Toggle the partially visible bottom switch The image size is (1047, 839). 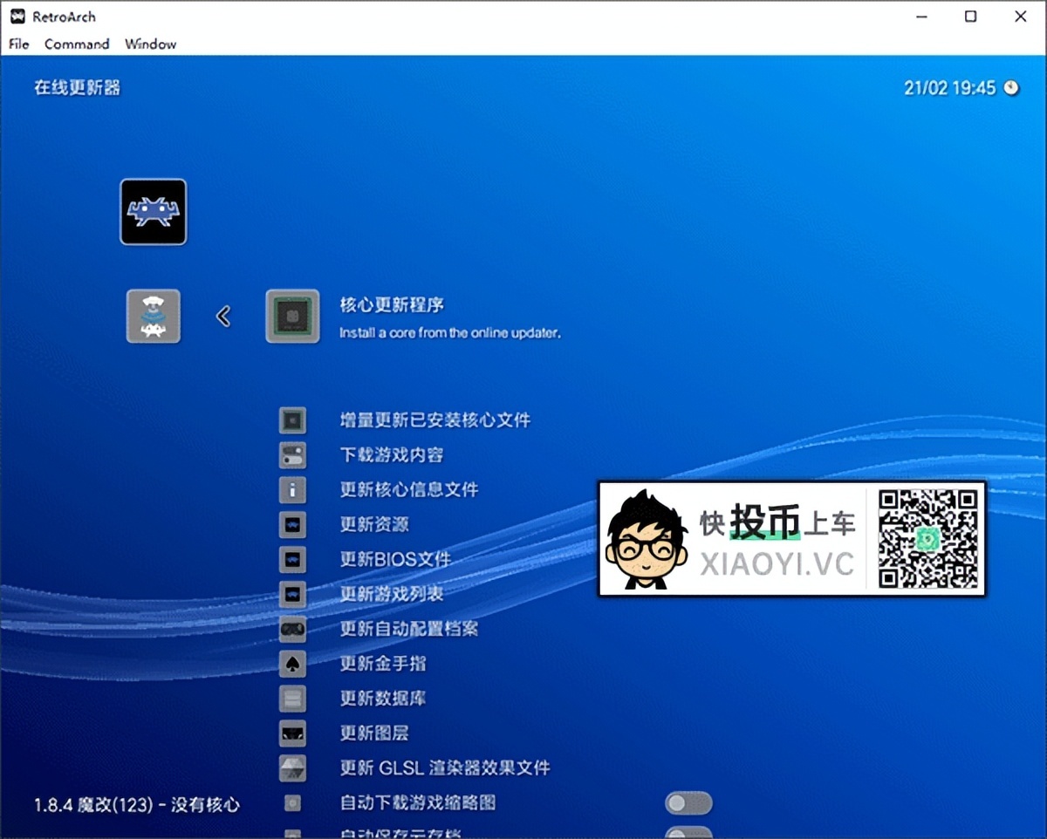point(688,832)
